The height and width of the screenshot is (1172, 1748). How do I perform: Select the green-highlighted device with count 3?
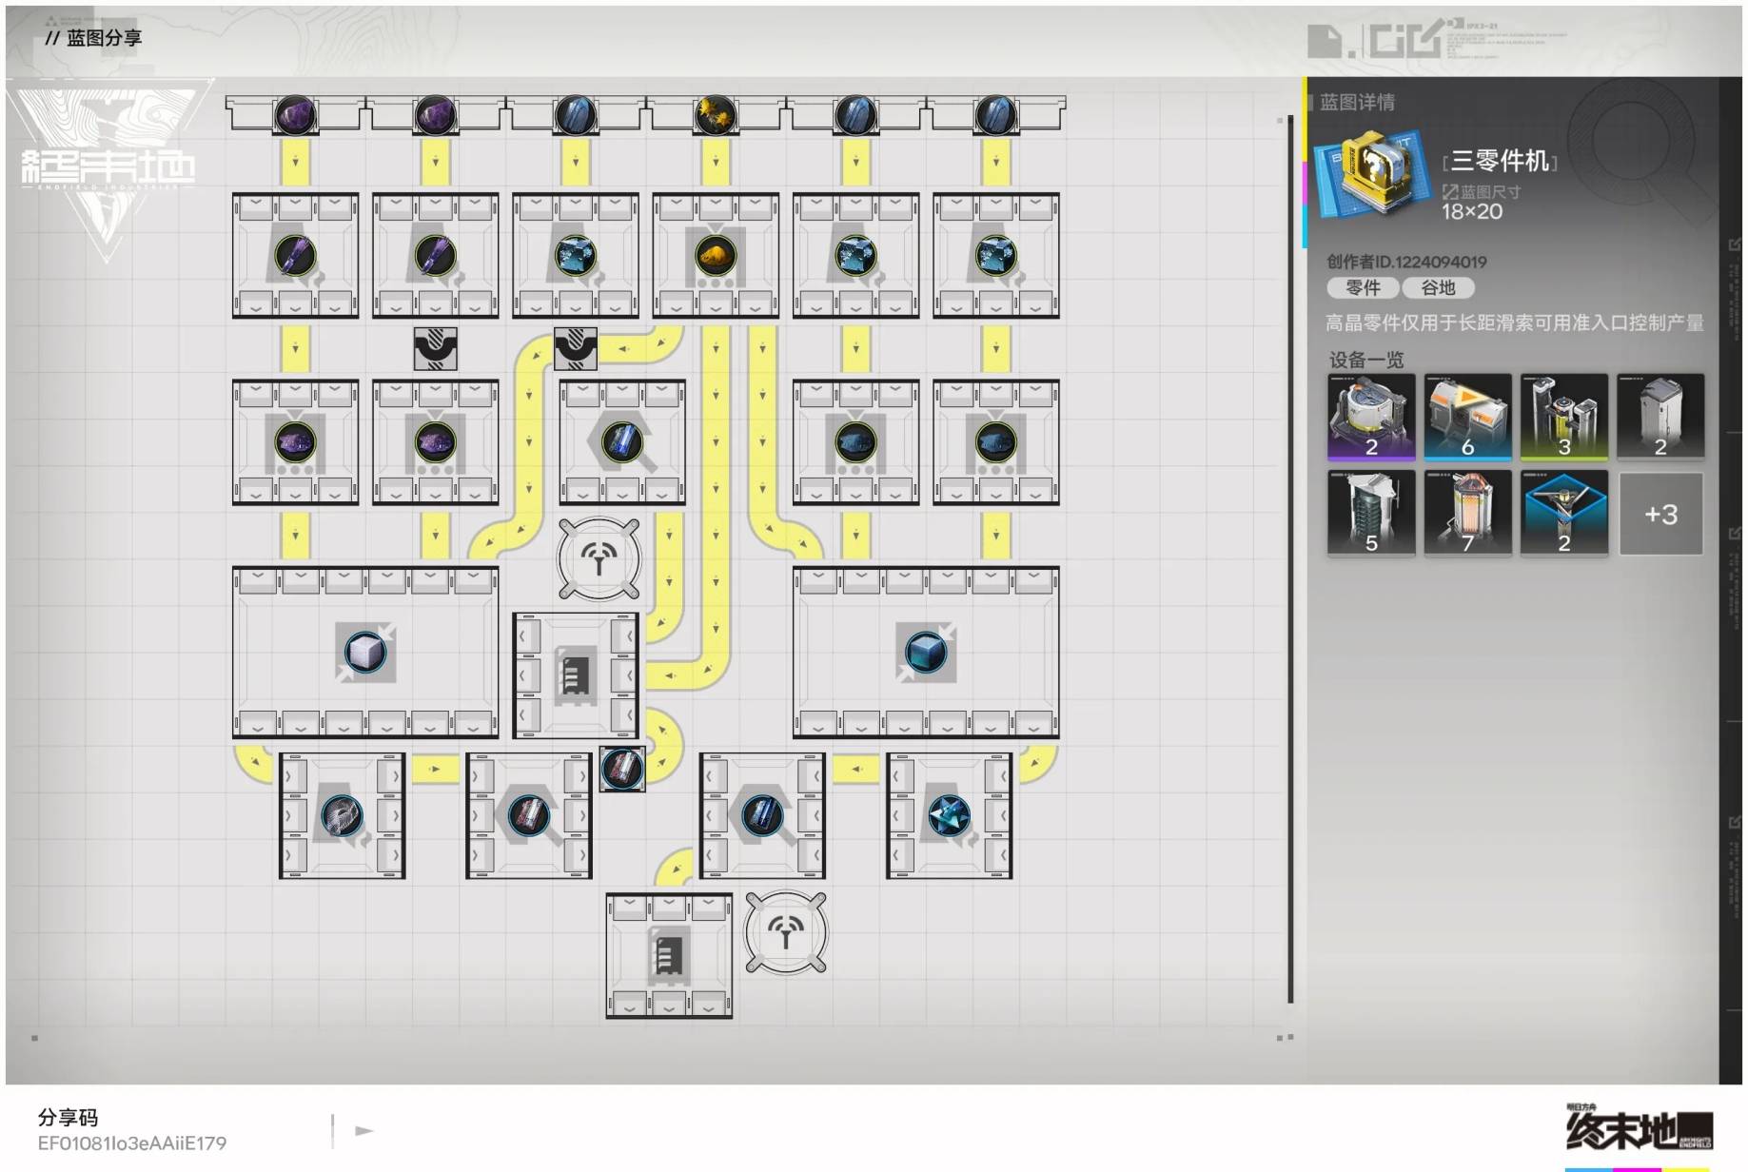click(1563, 417)
